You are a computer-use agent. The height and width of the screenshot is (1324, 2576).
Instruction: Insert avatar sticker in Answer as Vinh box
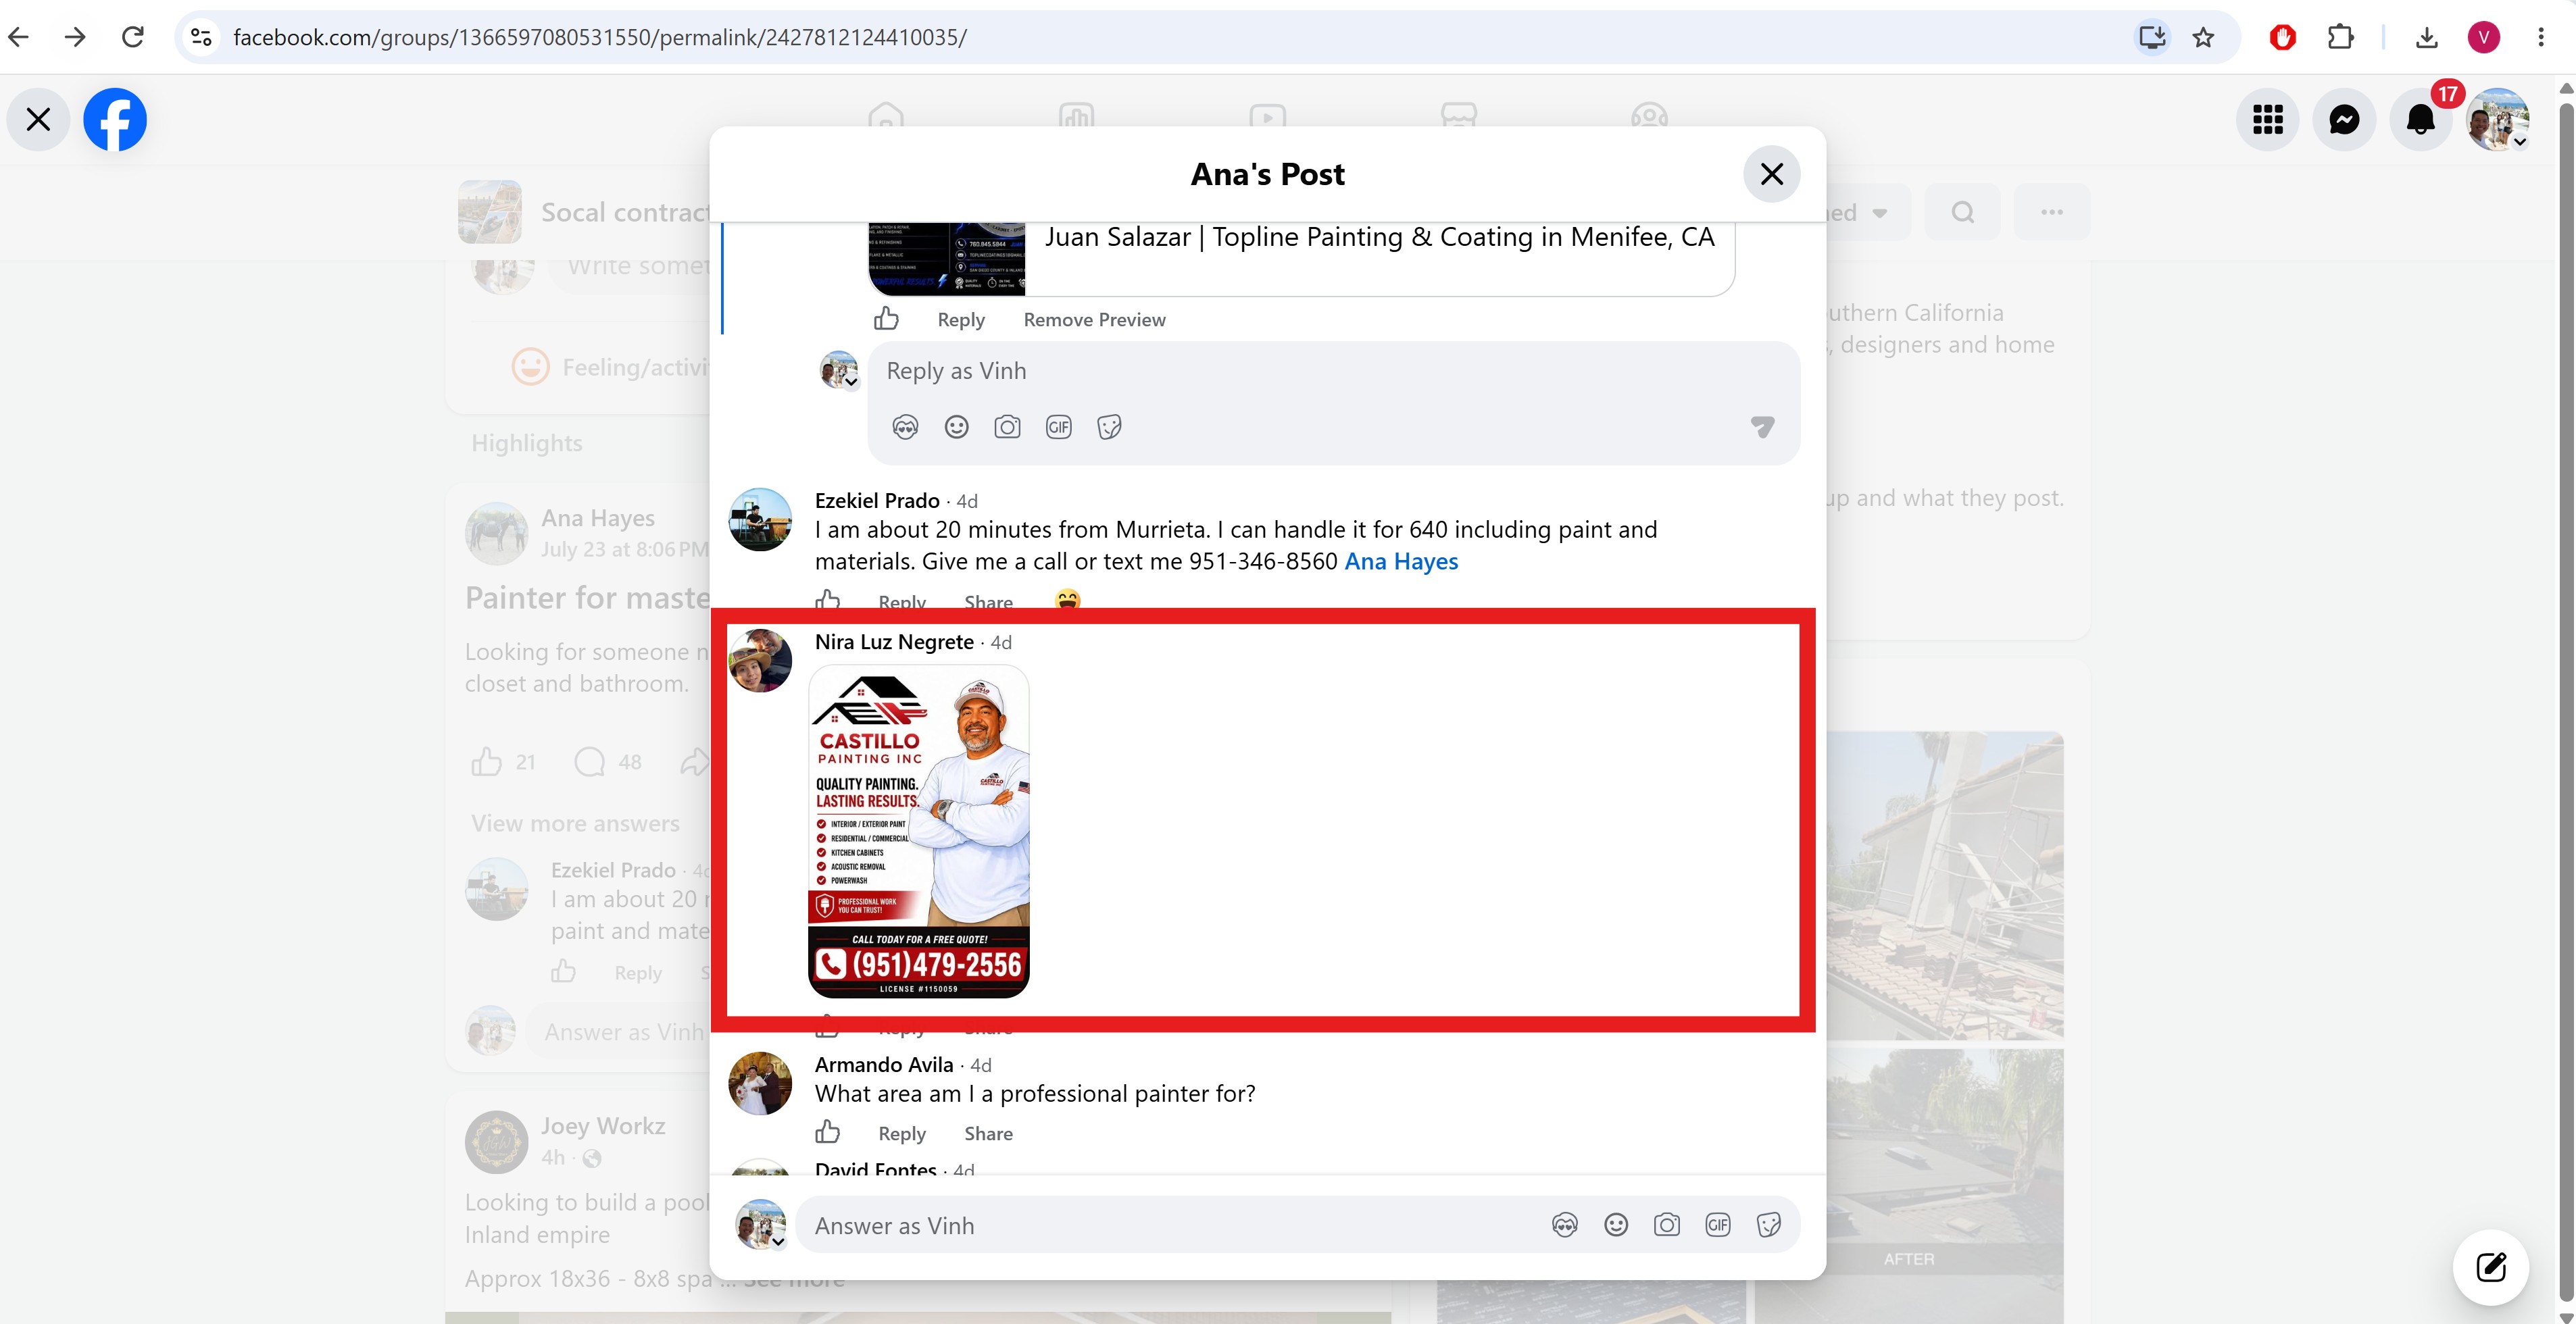pyautogui.click(x=1565, y=1226)
